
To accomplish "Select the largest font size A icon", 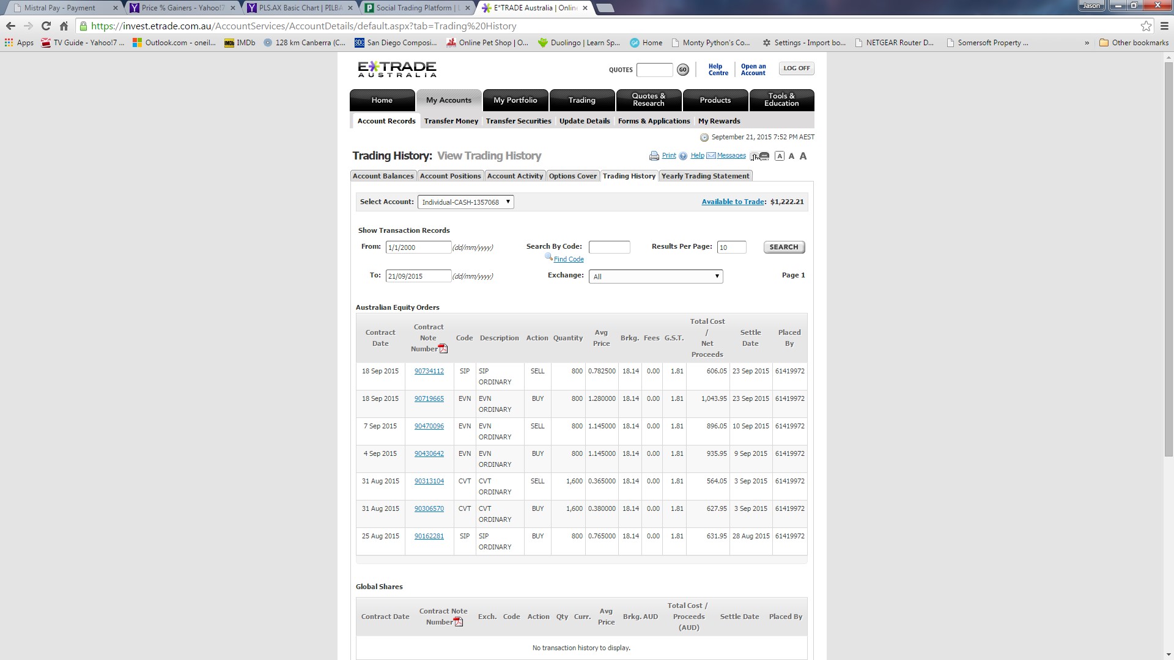I will [x=803, y=156].
